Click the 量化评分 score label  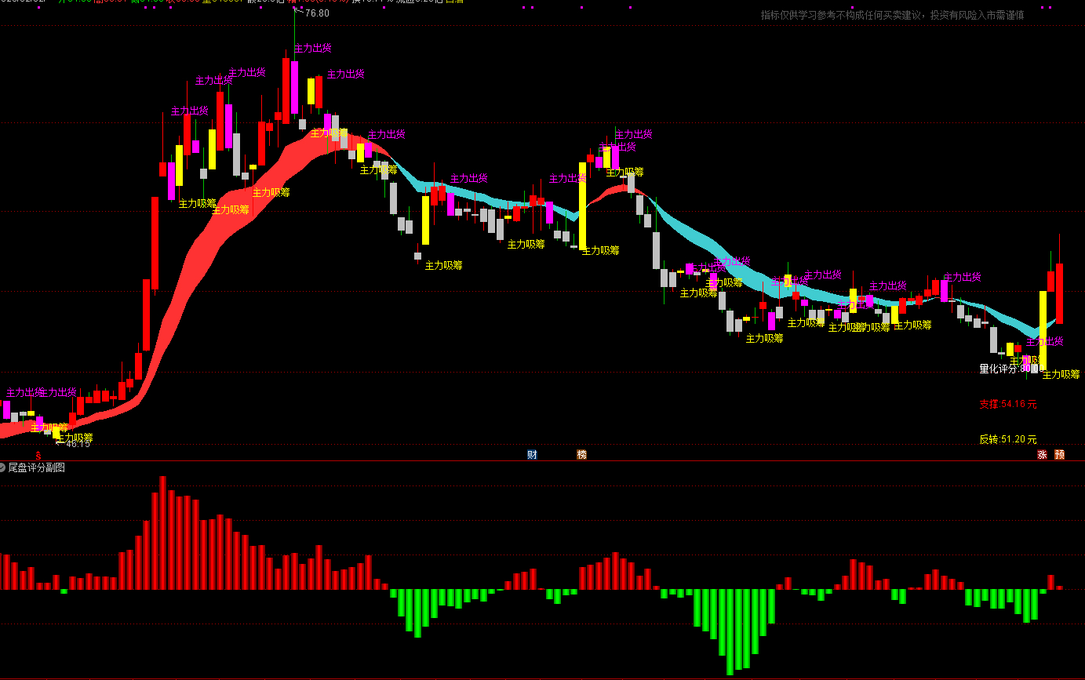click(1003, 368)
